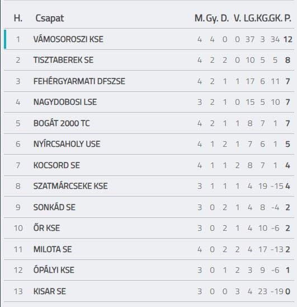Select VÁMOSOROSZI KSE's 12 points value
The height and width of the screenshot is (307, 297).
click(288, 39)
